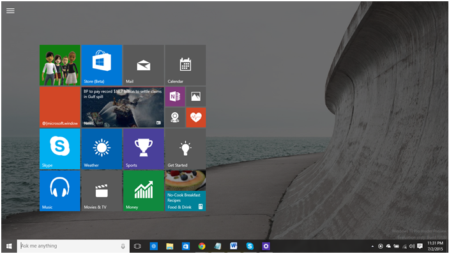449x254 pixels.
Task: Open the Movies & TV tile
Action: pos(102,190)
